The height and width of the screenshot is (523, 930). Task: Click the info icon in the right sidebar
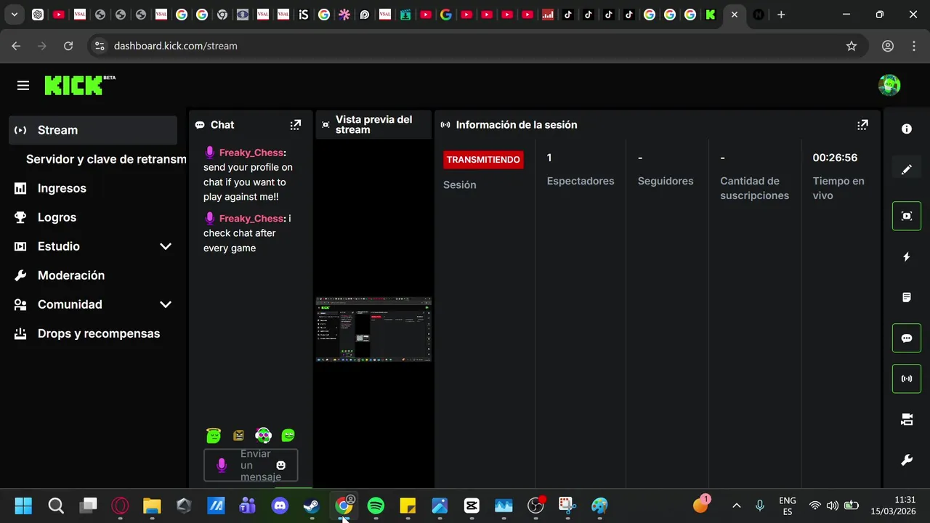tap(907, 129)
